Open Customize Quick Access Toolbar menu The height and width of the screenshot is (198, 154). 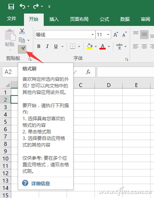49,6
